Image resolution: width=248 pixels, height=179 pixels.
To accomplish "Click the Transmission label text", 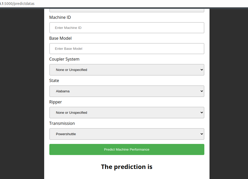I will (x=62, y=123).
